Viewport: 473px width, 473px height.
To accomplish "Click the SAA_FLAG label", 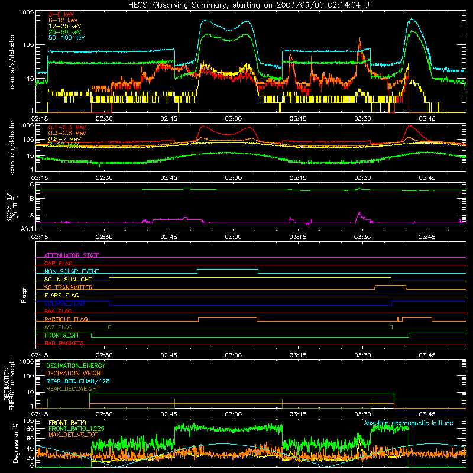I will (58, 311).
